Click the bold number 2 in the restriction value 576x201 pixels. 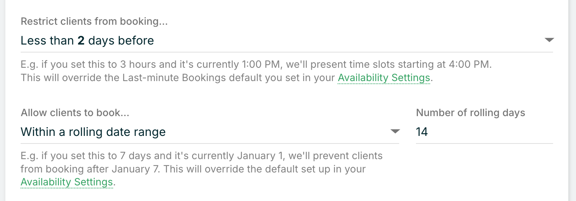point(81,40)
